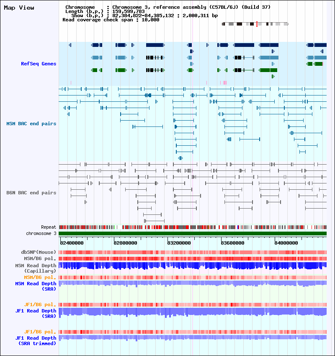The width and height of the screenshot is (335, 356).
Task: Click the Repeat track label
Action: [x=49, y=227]
